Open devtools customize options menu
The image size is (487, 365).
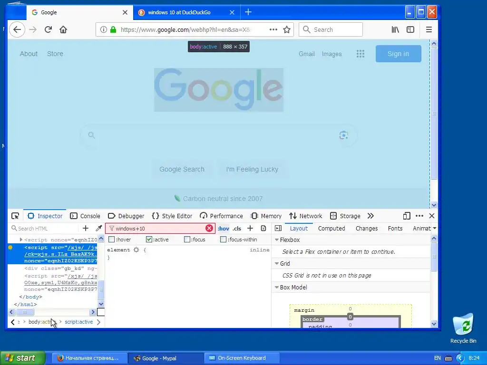[x=419, y=216]
